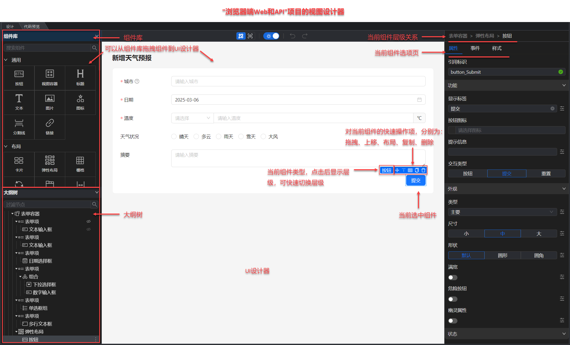Select the 按钮 component in the library
This screenshot has height=345, width=570.
point(19,78)
